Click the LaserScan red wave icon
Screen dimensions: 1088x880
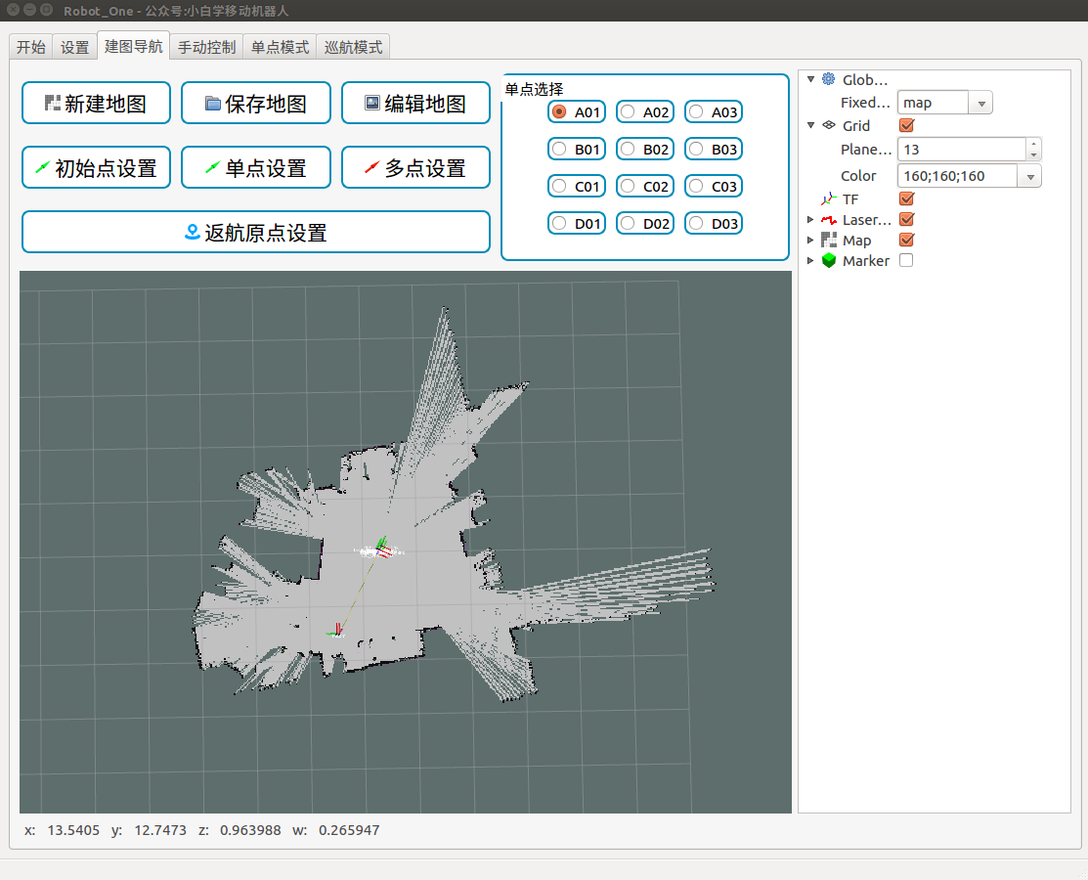coord(829,220)
